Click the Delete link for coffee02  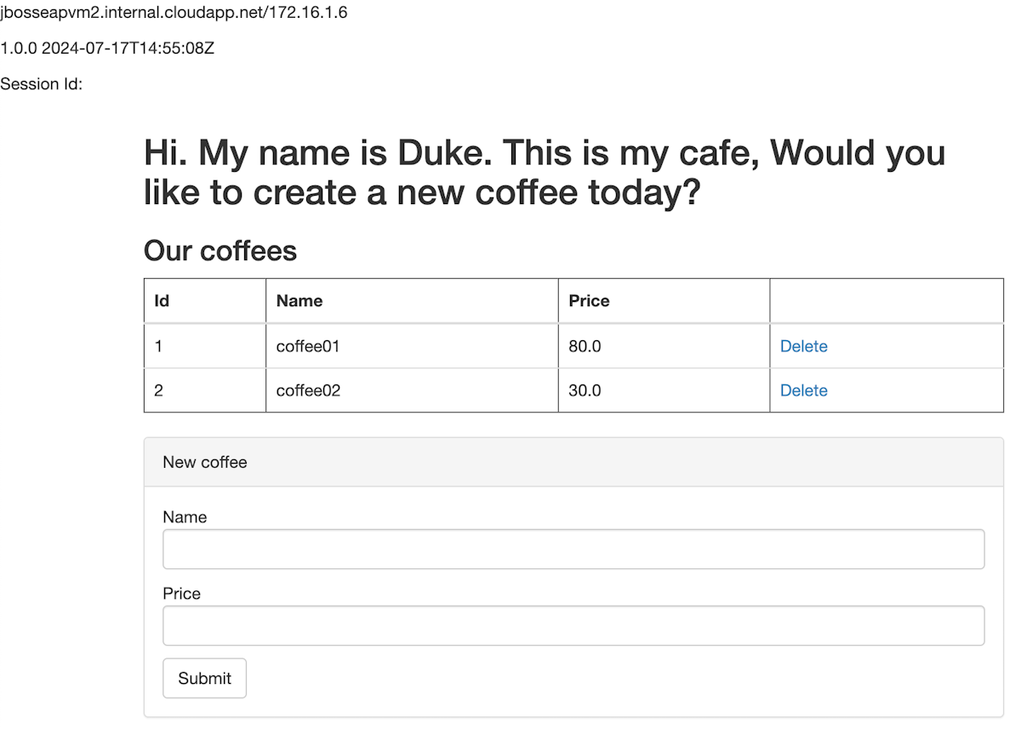pos(803,390)
